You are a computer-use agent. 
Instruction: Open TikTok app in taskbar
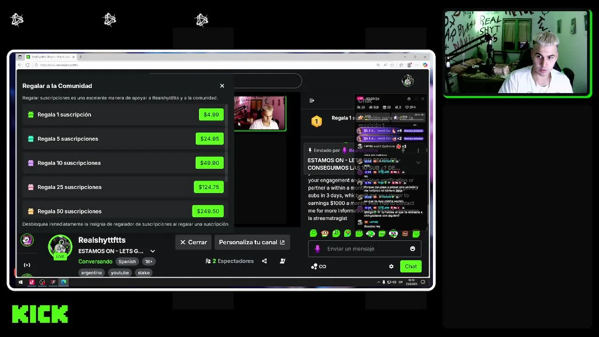32,282
